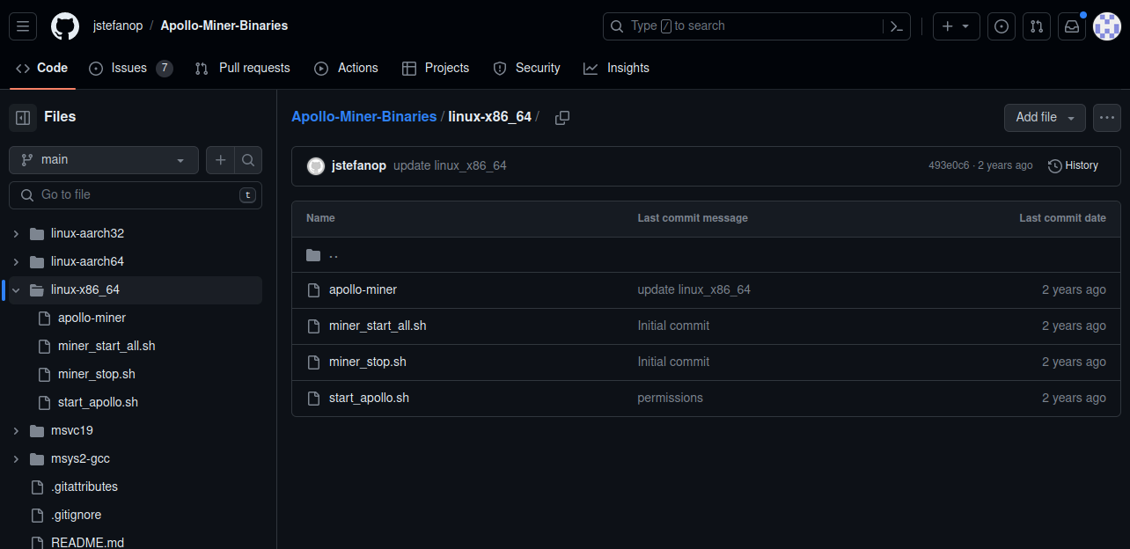Viewport: 1130px width, 549px height.
Task: Open the notifications inbox
Action: (1072, 26)
